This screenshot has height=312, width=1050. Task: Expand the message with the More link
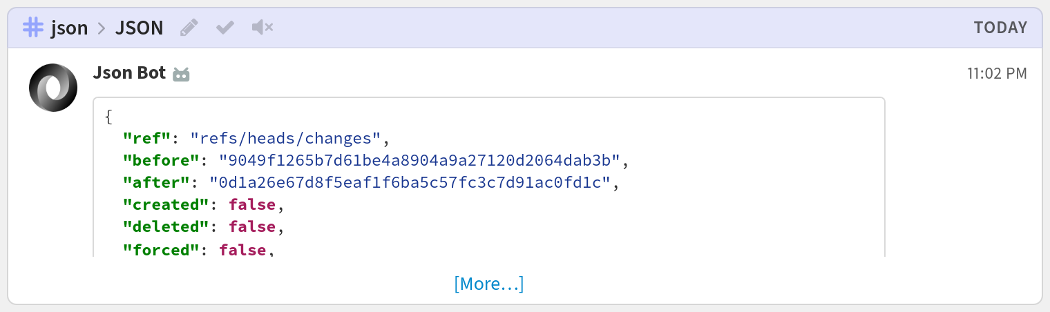click(489, 284)
